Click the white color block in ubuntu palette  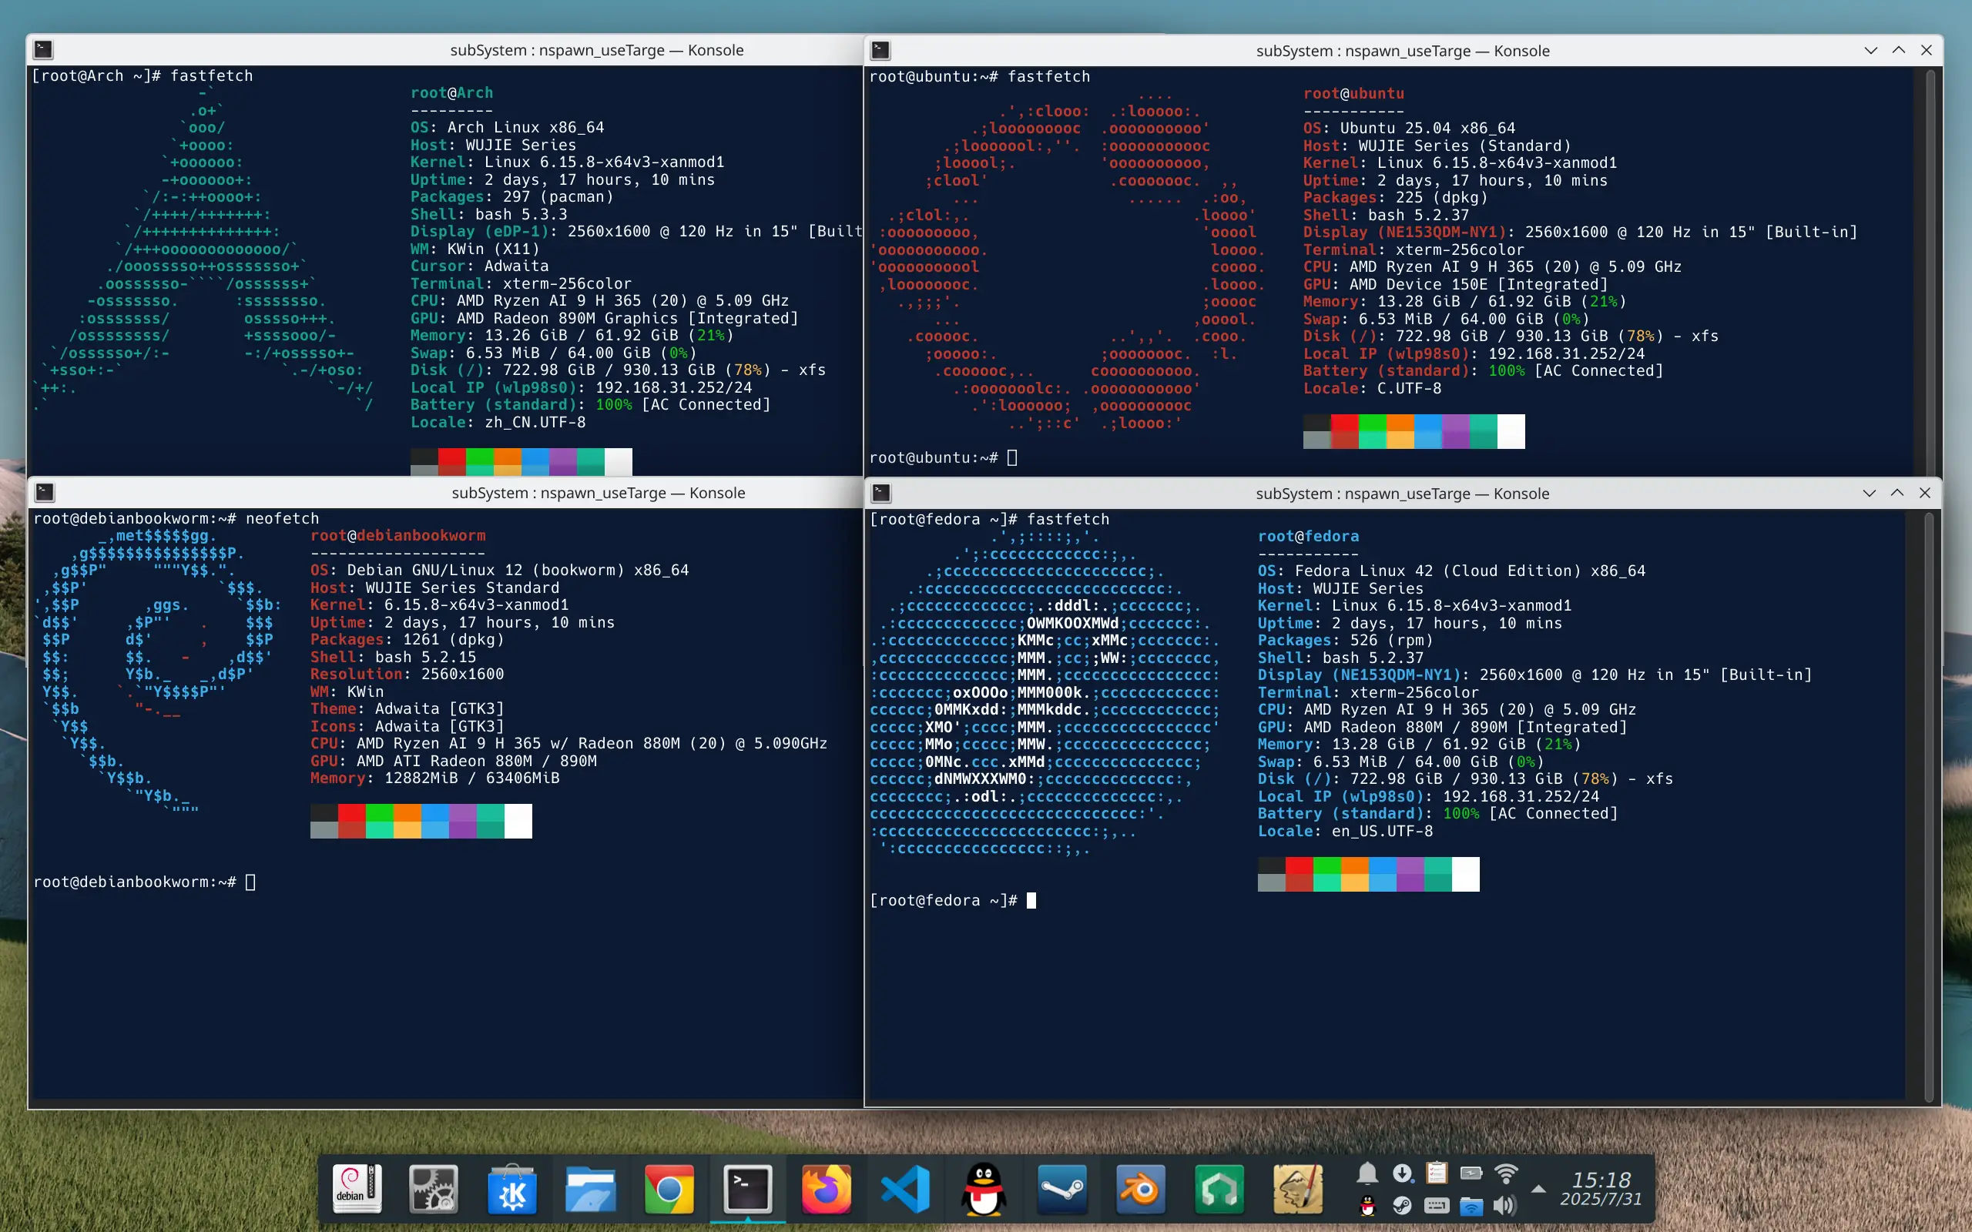click(1511, 431)
